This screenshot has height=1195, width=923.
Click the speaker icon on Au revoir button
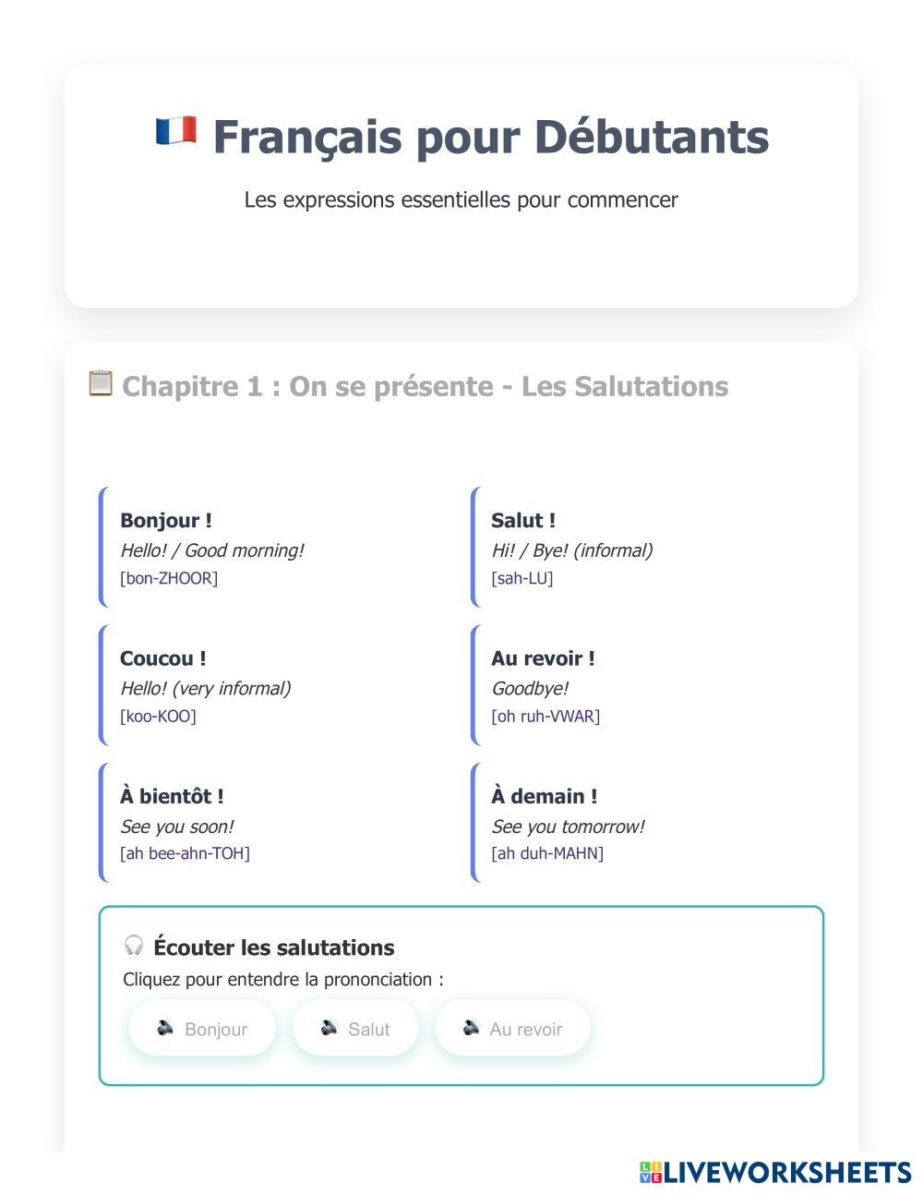[x=472, y=1028]
